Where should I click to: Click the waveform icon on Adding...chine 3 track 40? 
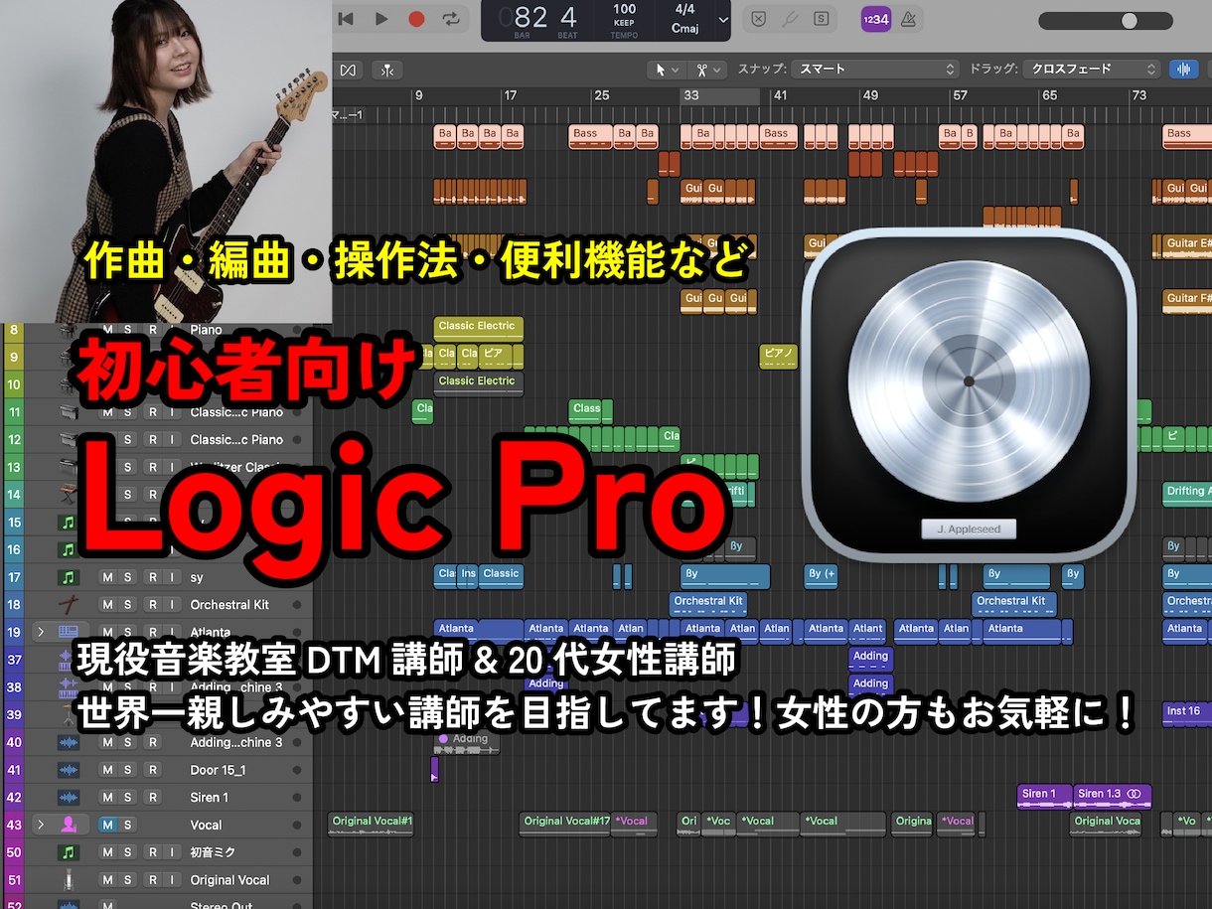(69, 742)
